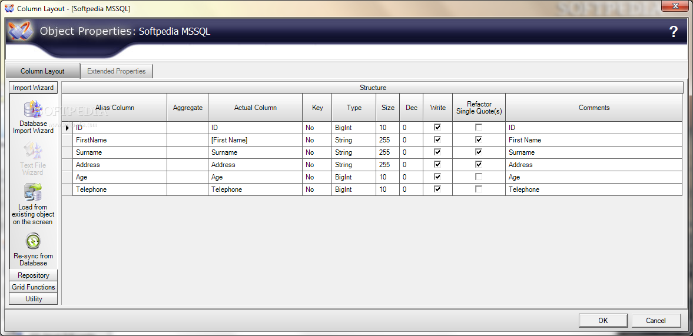Click the Actual Column header
Image resolution: width=693 pixels, height=336 pixels.
click(x=255, y=107)
